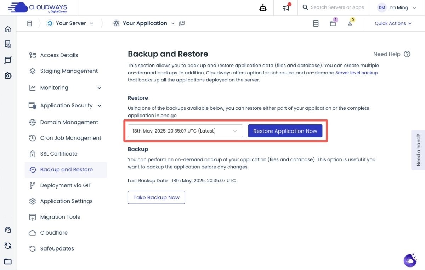Click the robot assistant icon in header
Screen dimensions: 425x270
263,8
